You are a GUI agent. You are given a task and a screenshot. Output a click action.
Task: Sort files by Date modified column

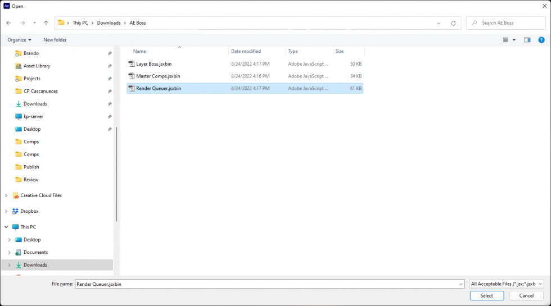pyautogui.click(x=246, y=51)
